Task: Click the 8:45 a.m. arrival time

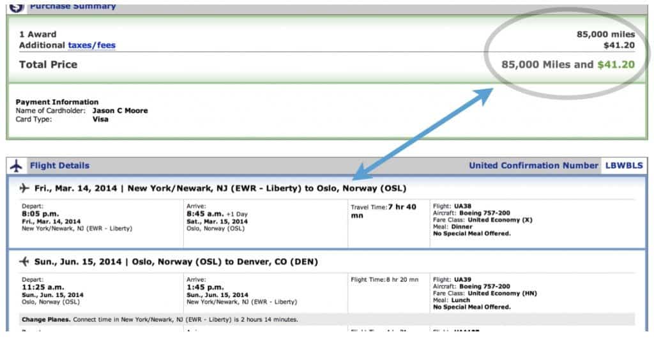Action: [205, 214]
